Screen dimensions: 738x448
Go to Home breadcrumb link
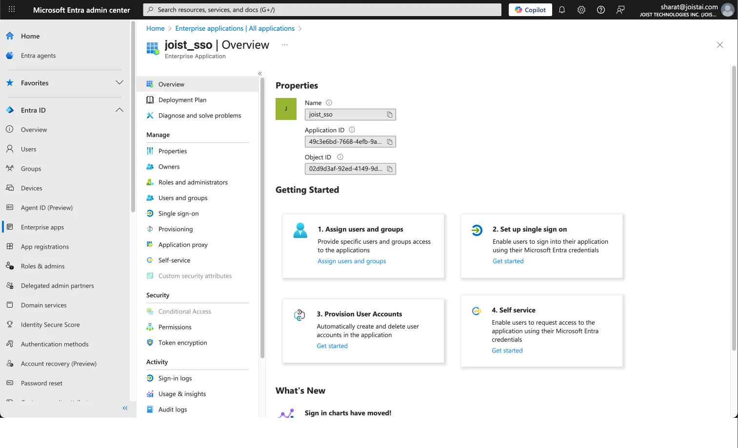click(x=155, y=28)
